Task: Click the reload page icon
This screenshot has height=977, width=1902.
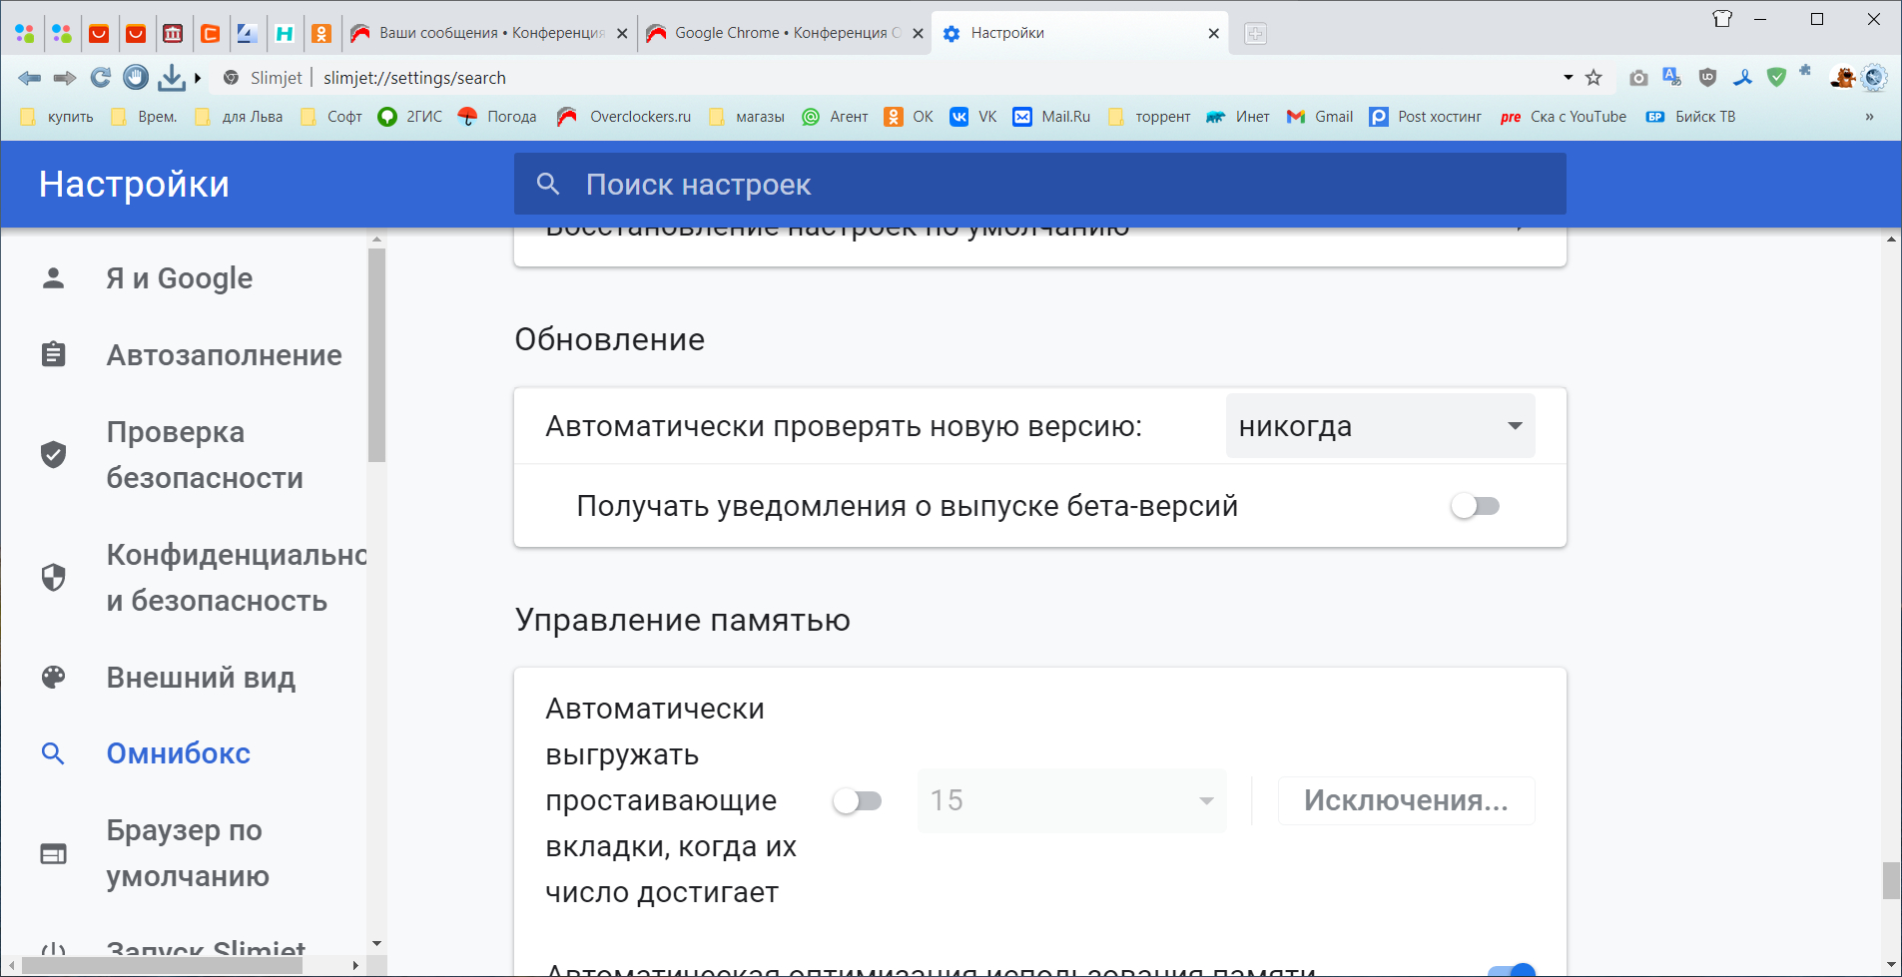Action: click(100, 78)
